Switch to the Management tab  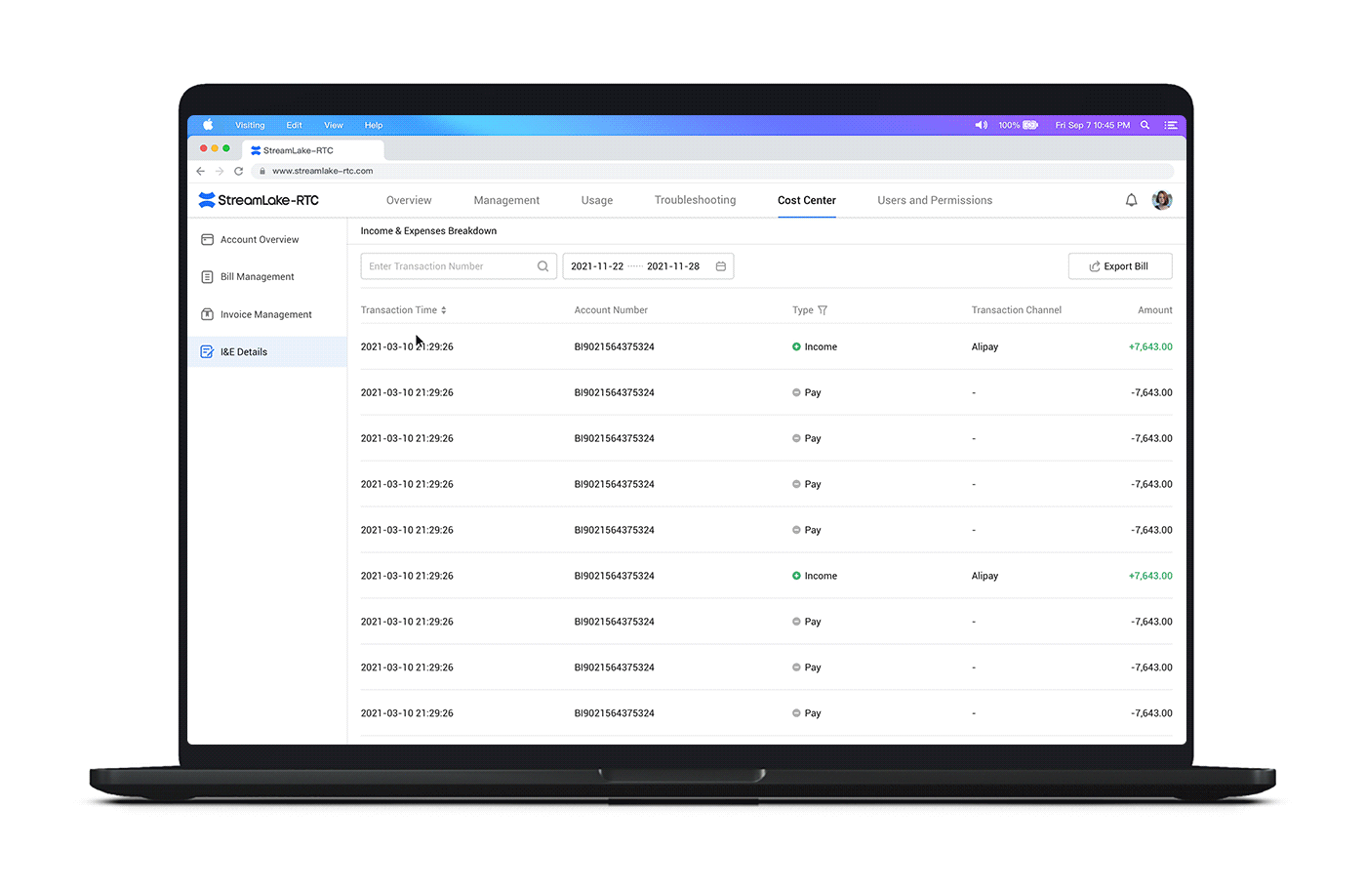506,200
